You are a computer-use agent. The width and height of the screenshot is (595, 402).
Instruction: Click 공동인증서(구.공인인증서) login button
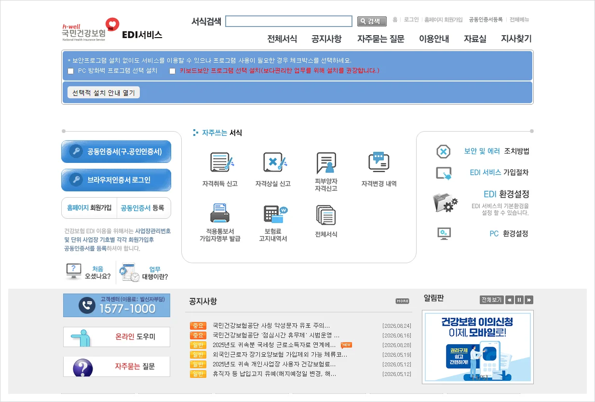[116, 152]
